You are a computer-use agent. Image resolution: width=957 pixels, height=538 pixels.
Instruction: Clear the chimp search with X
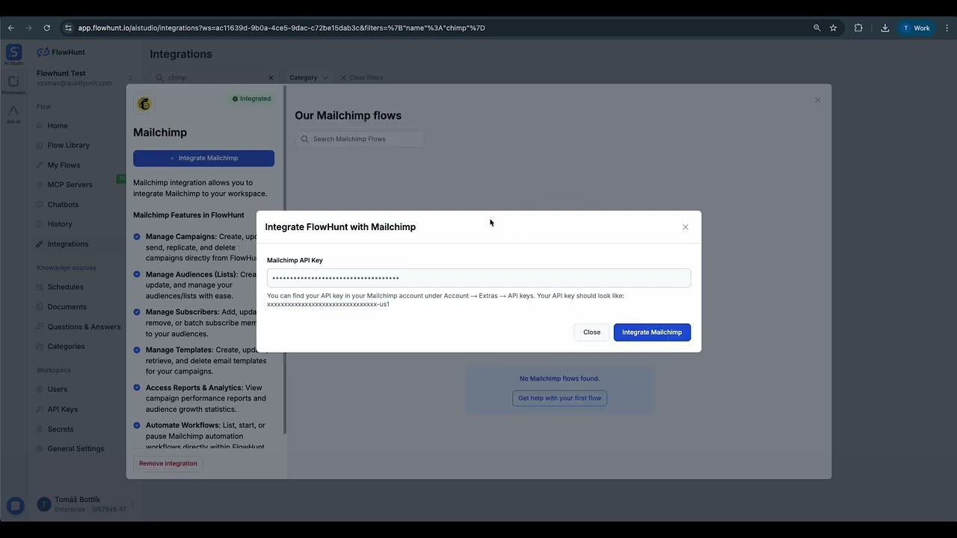[271, 78]
